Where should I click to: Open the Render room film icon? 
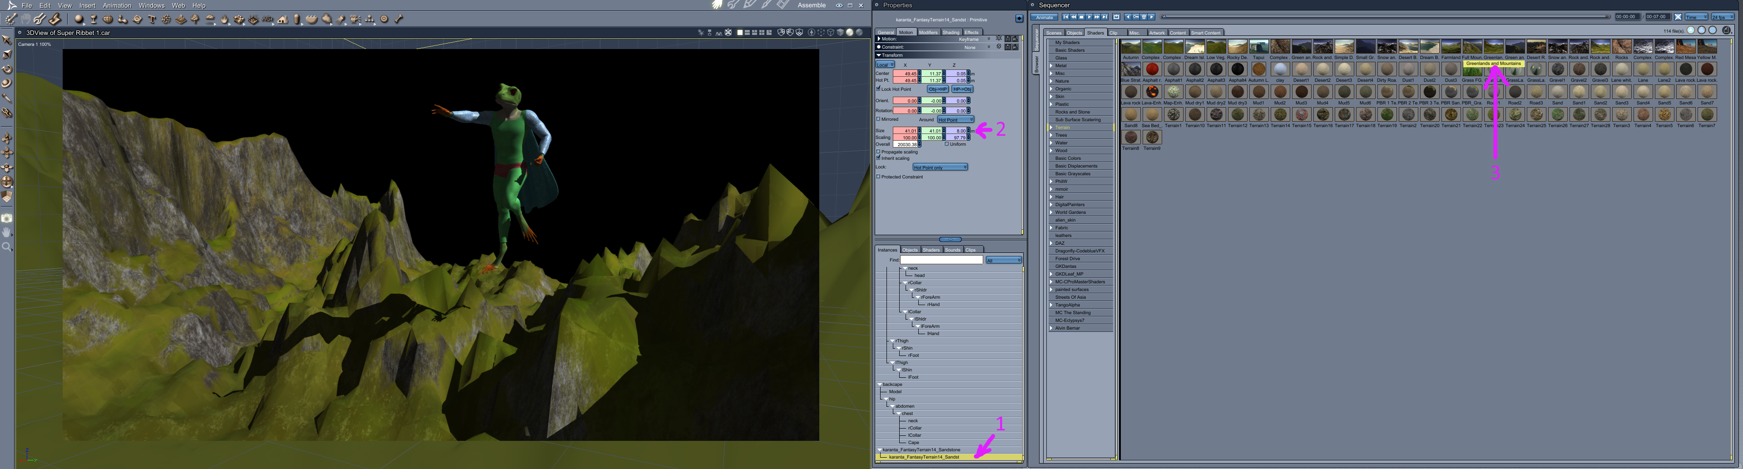point(783,5)
